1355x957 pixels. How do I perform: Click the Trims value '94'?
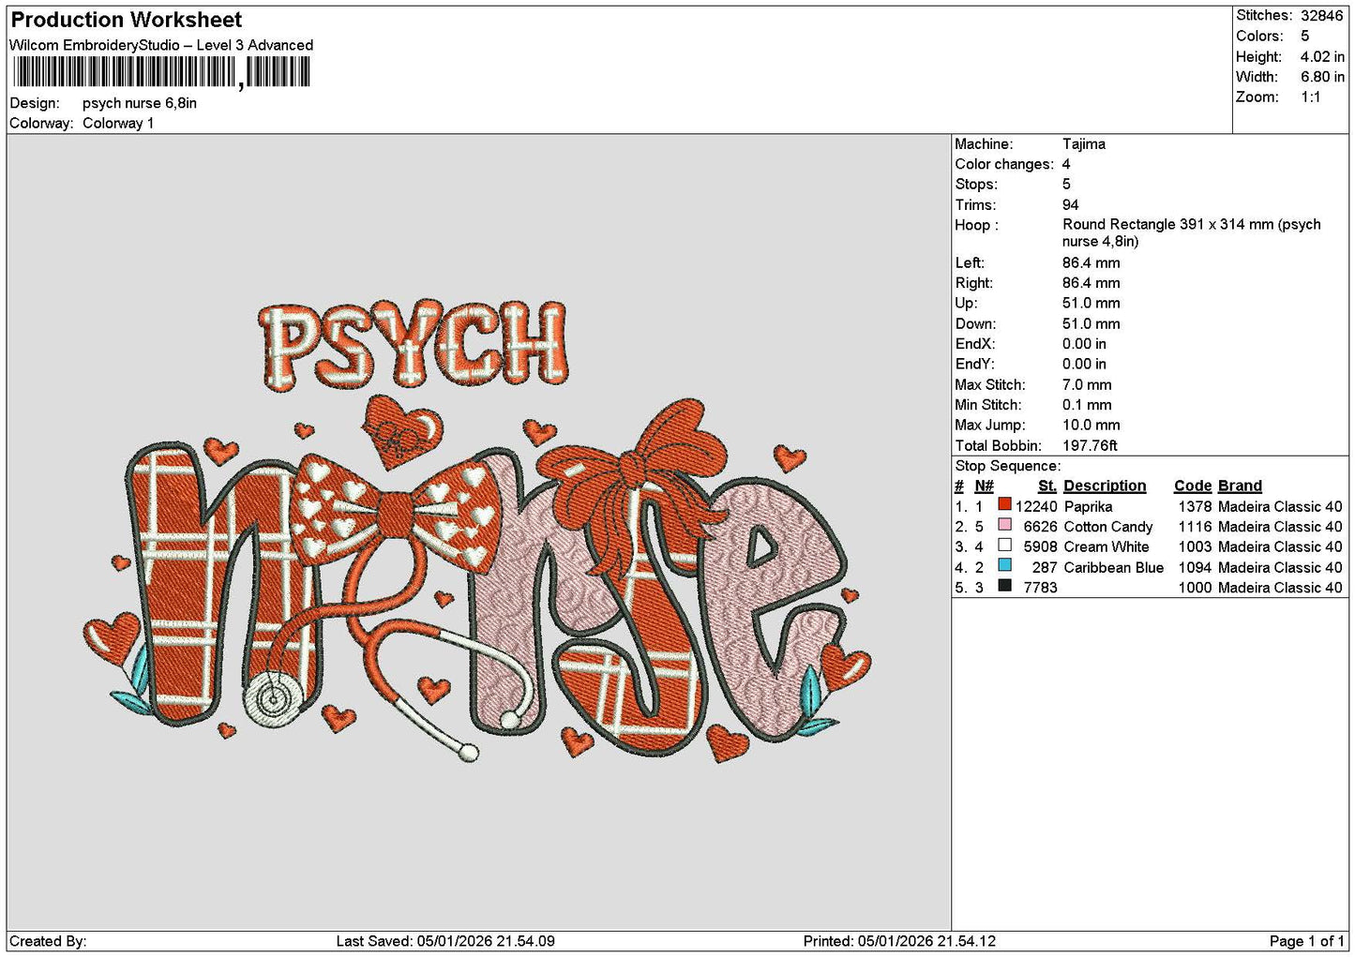point(1071,205)
